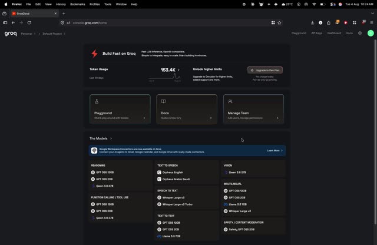Click the red play extension icon
Viewport: 377px width, 245px height.
[x=346, y=22]
